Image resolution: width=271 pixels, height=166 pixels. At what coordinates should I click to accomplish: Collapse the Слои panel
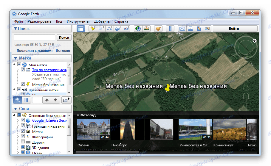click(16, 109)
